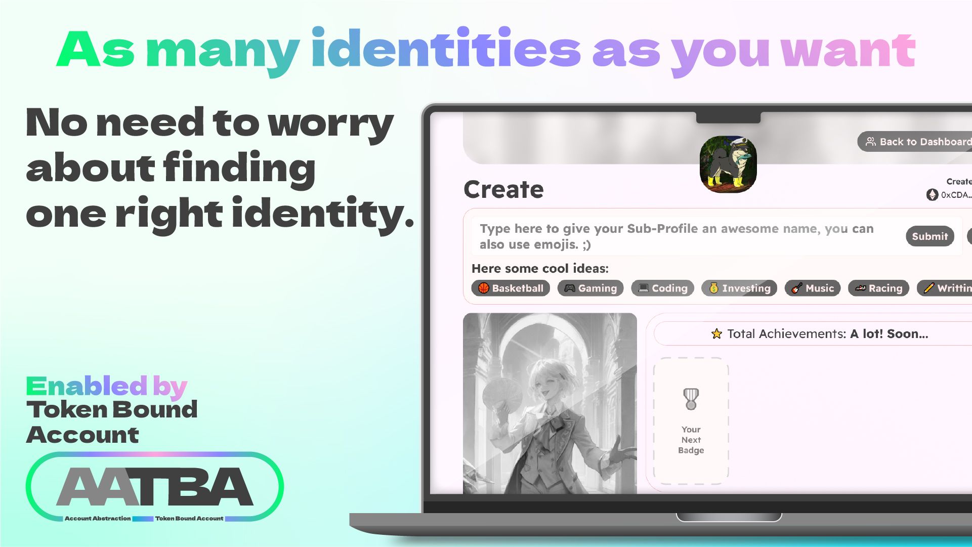This screenshot has height=547, width=972.
Task: Click the Basketball sub-profile idea icon
Action: pyautogui.click(x=483, y=288)
